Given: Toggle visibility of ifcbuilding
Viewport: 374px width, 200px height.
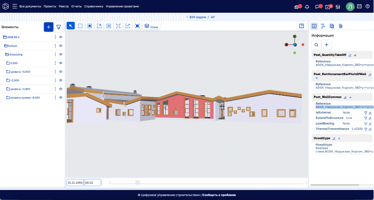Looking at the screenshot, I should click(x=61, y=54).
